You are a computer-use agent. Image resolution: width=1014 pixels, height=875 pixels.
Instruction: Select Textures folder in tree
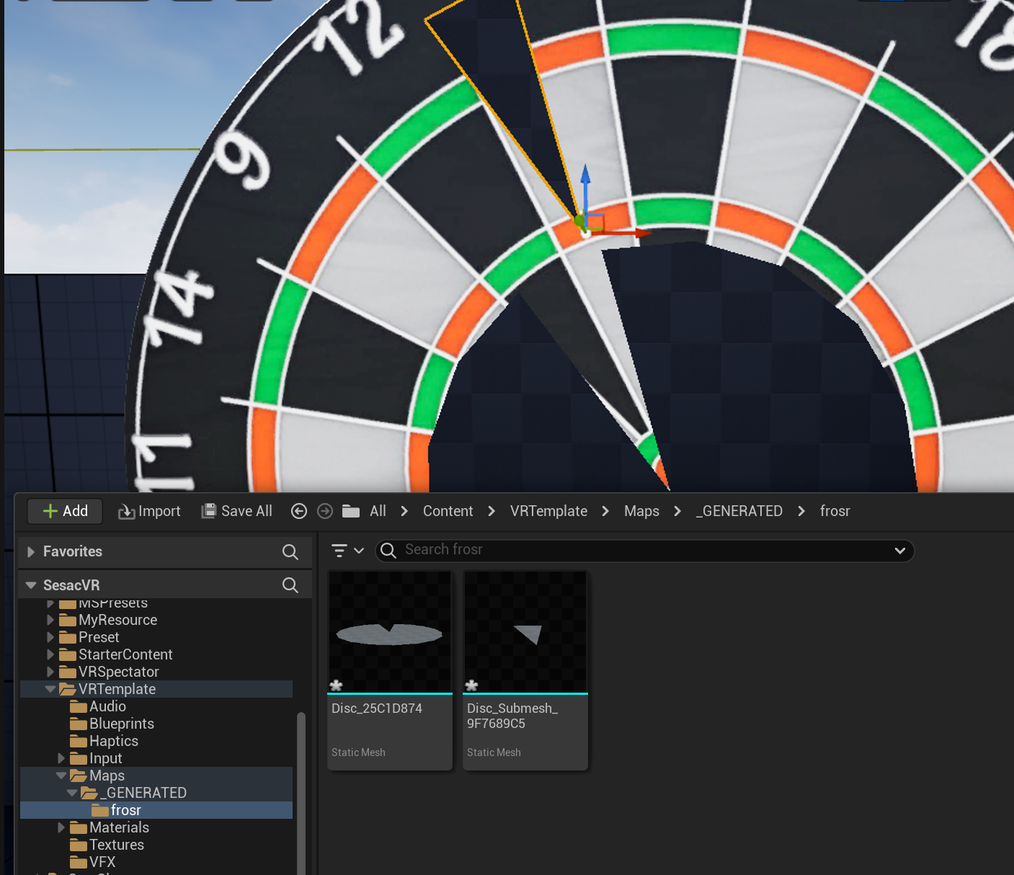[116, 845]
